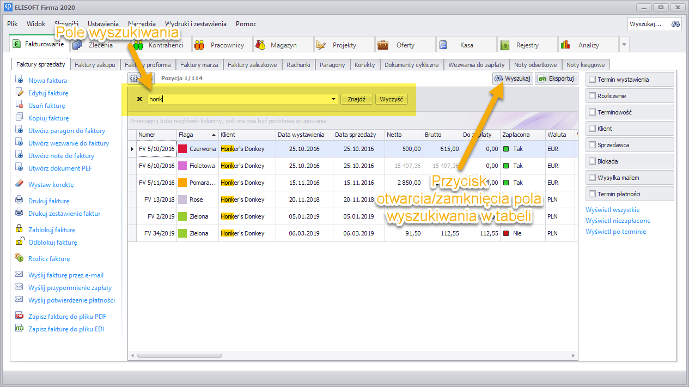The width and height of the screenshot is (689, 387).
Task: Click the Drukuj fakturę printer icon
Action: pos(19,201)
